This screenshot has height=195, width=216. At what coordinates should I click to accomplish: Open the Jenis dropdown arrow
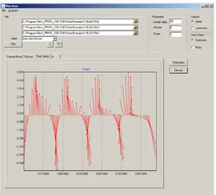[x=55, y=38]
